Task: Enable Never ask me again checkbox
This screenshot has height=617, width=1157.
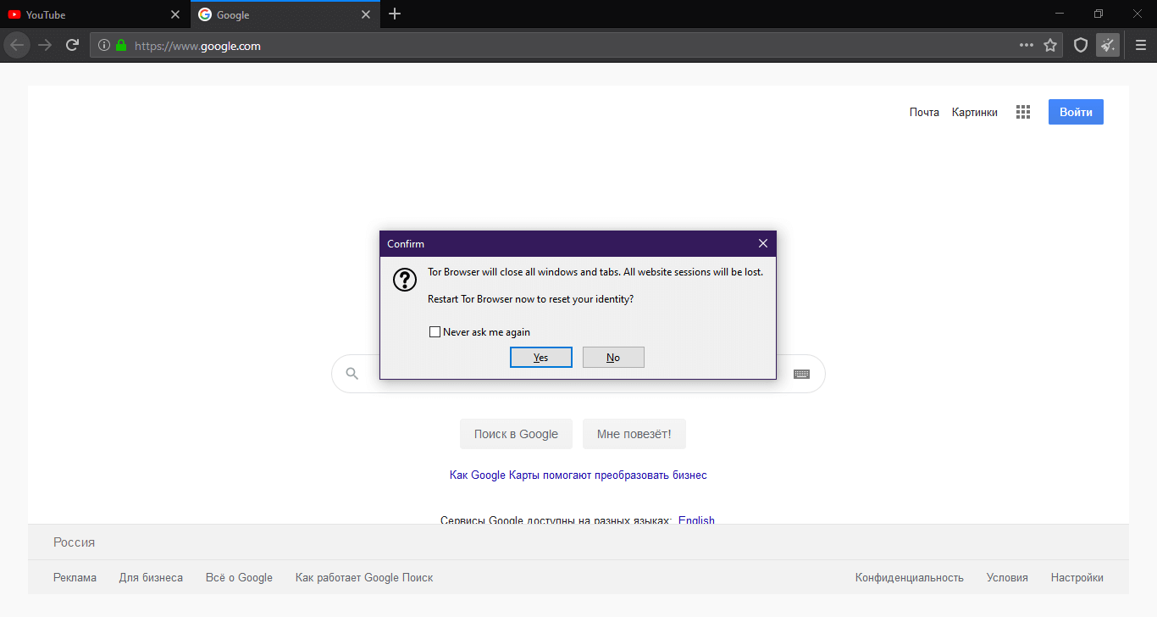Action: point(435,332)
